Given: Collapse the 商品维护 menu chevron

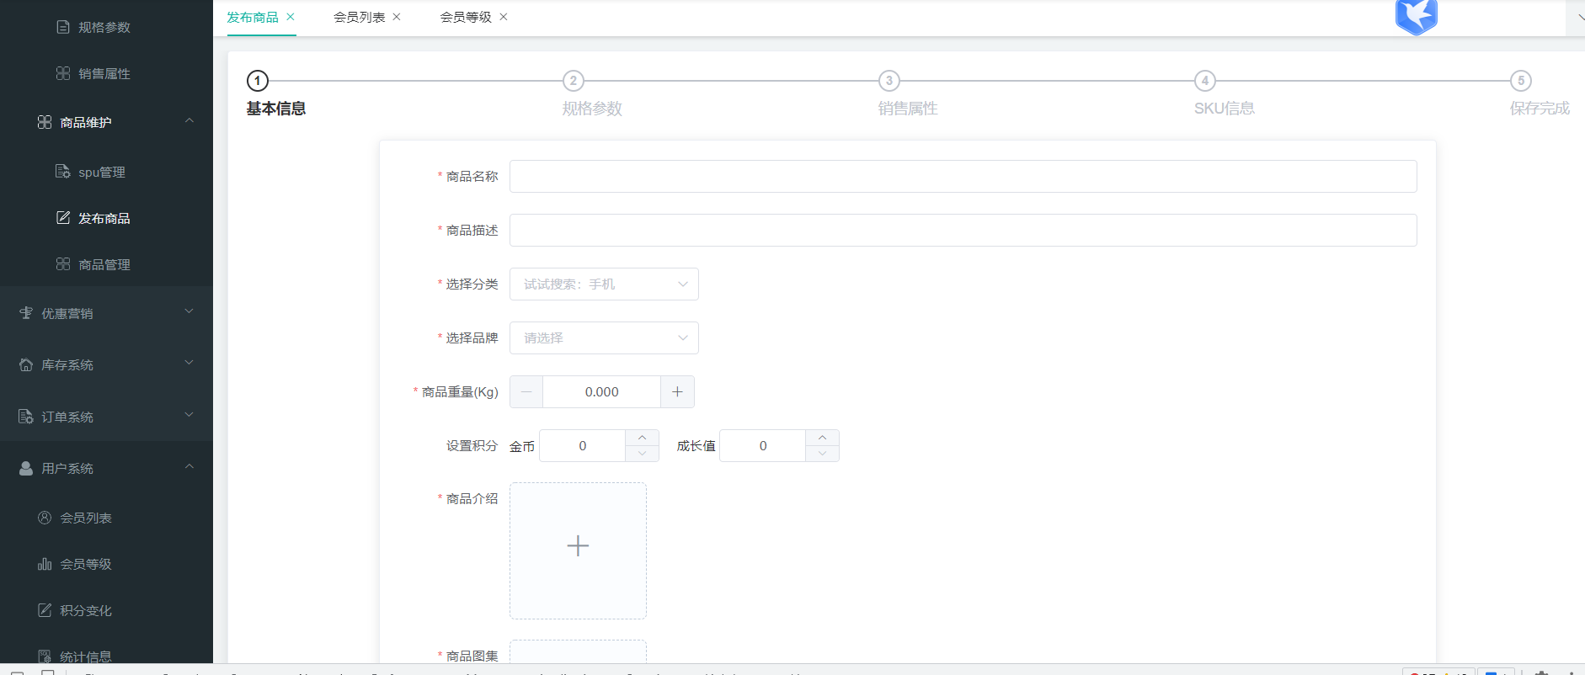Looking at the screenshot, I should coord(189,121).
